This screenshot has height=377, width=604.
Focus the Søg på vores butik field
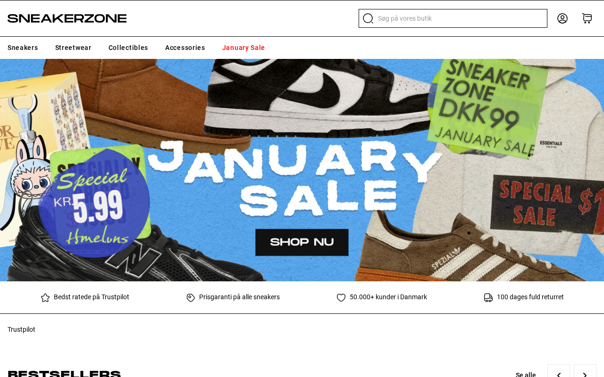click(x=453, y=18)
